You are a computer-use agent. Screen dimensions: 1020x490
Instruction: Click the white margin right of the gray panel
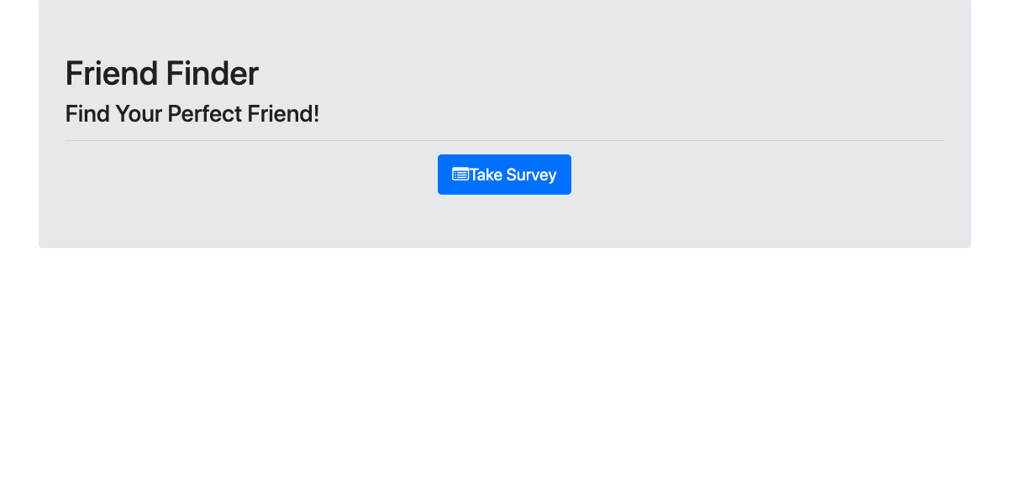(996, 124)
